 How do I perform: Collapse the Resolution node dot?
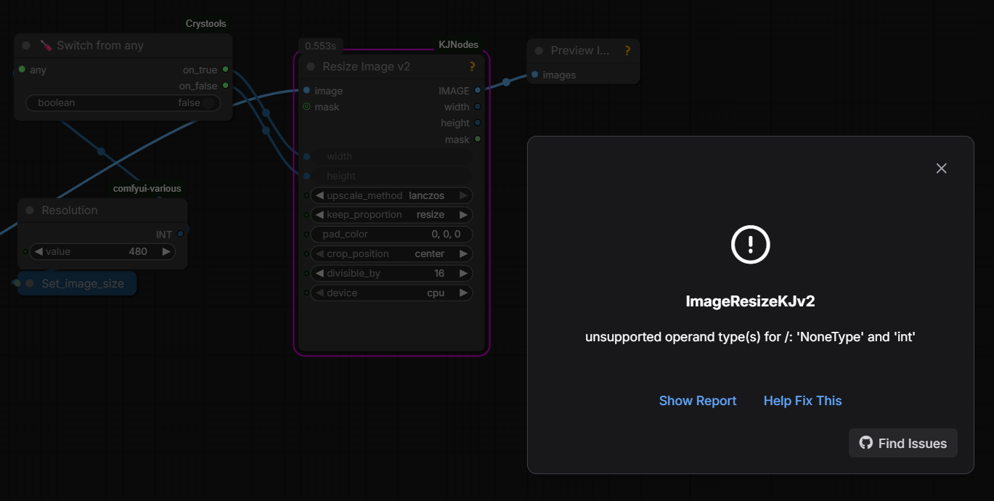coord(30,211)
